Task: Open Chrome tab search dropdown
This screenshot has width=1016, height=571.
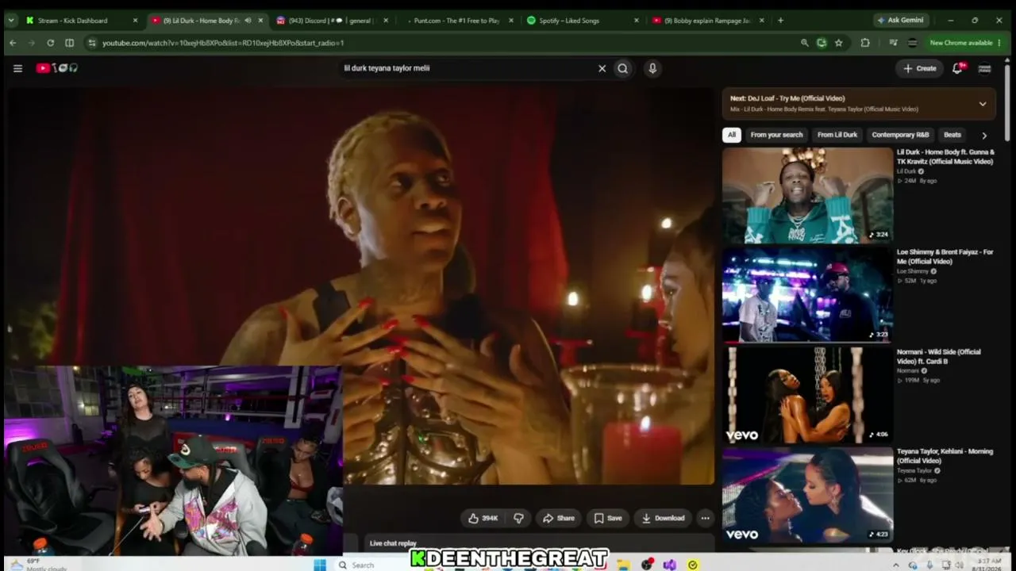Action: (x=11, y=21)
